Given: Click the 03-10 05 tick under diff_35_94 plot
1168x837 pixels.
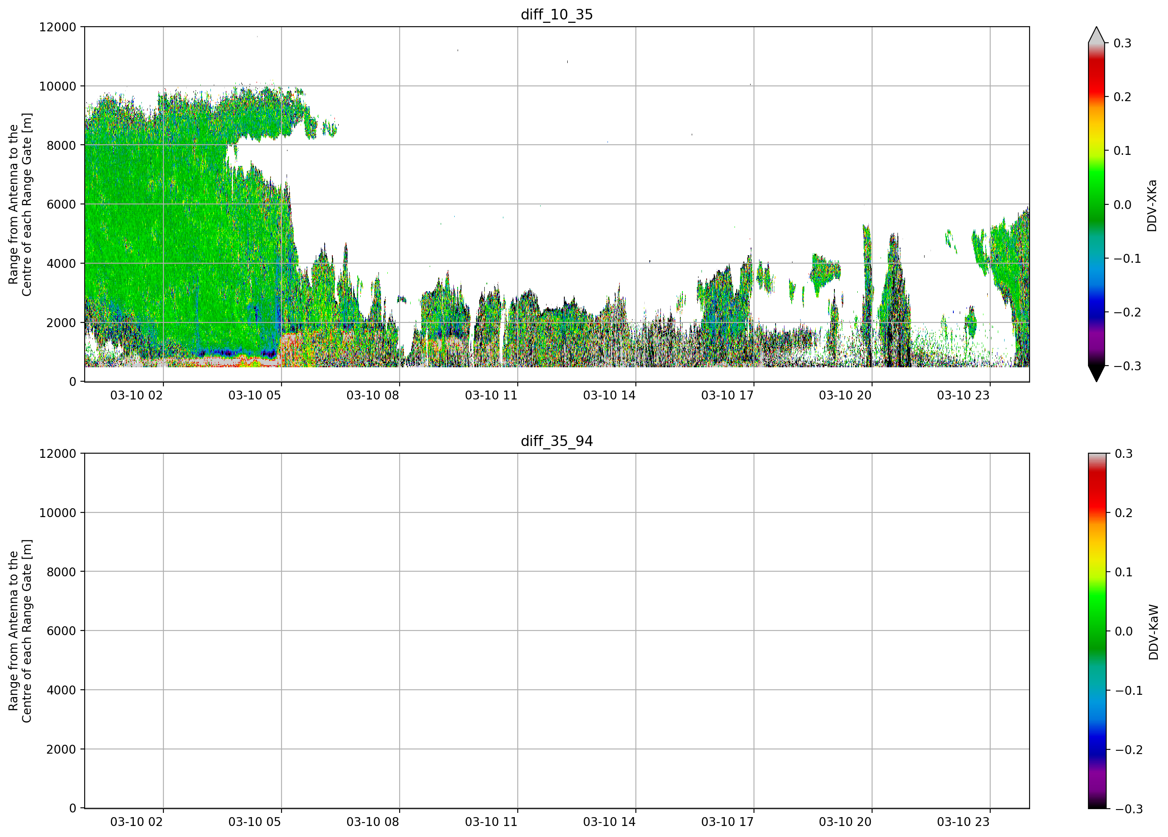Looking at the screenshot, I should (x=254, y=822).
